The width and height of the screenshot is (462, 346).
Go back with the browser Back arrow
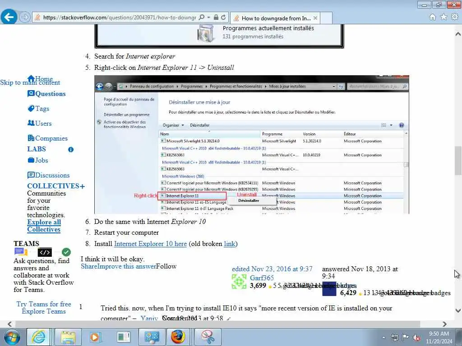click(9, 17)
